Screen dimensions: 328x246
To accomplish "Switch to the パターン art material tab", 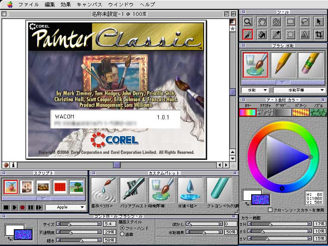I will tap(301, 112).
